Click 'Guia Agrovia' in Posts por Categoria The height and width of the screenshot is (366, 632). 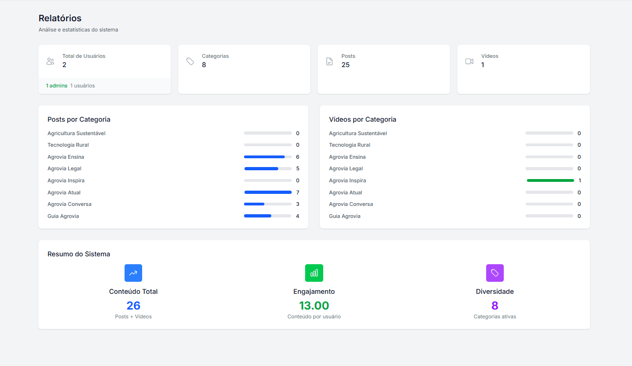tap(63, 216)
